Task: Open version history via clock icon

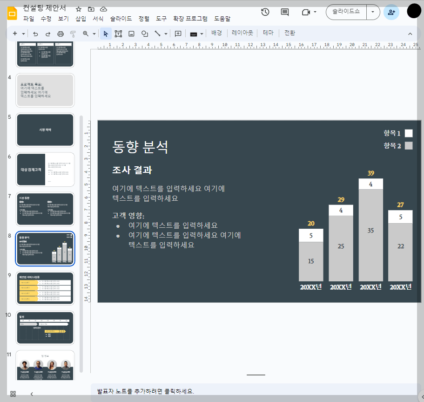Action: point(266,12)
